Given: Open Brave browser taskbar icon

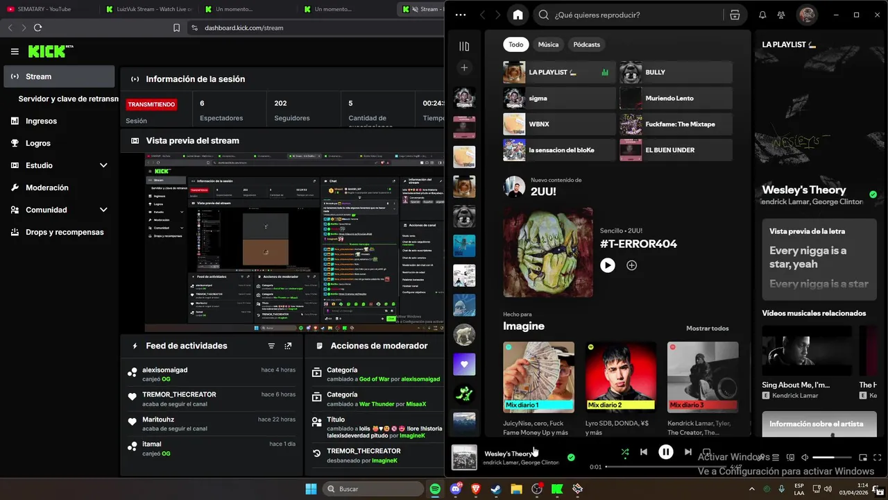Looking at the screenshot, I should (x=476, y=489).
